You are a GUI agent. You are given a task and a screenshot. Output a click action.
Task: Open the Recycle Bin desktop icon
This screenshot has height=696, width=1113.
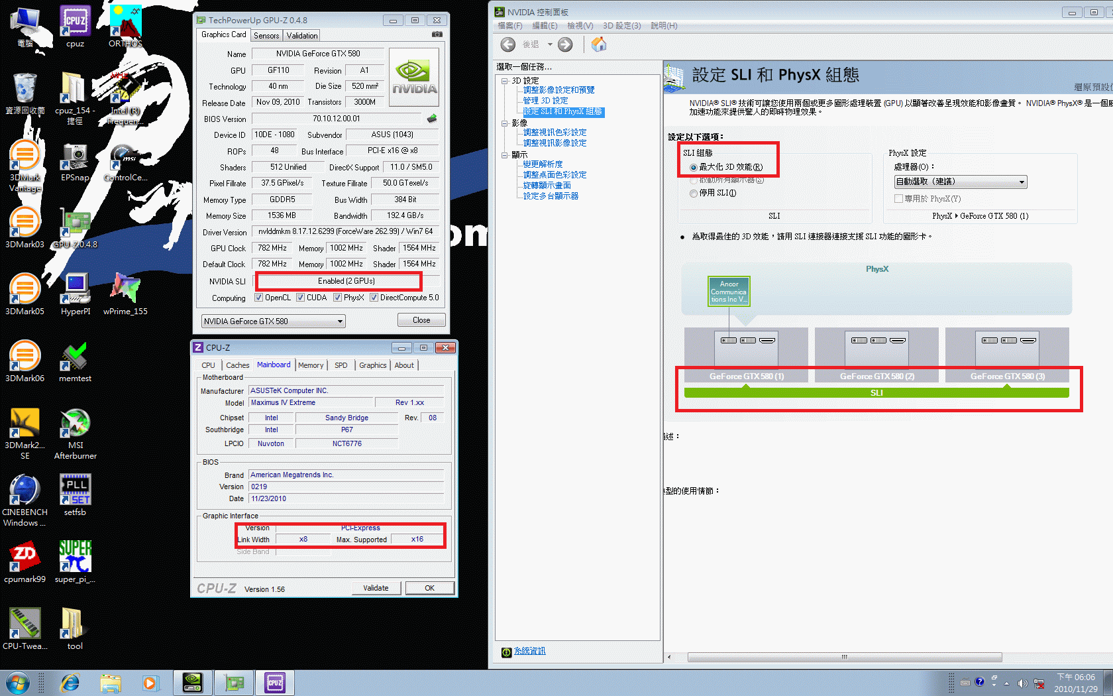25,93
